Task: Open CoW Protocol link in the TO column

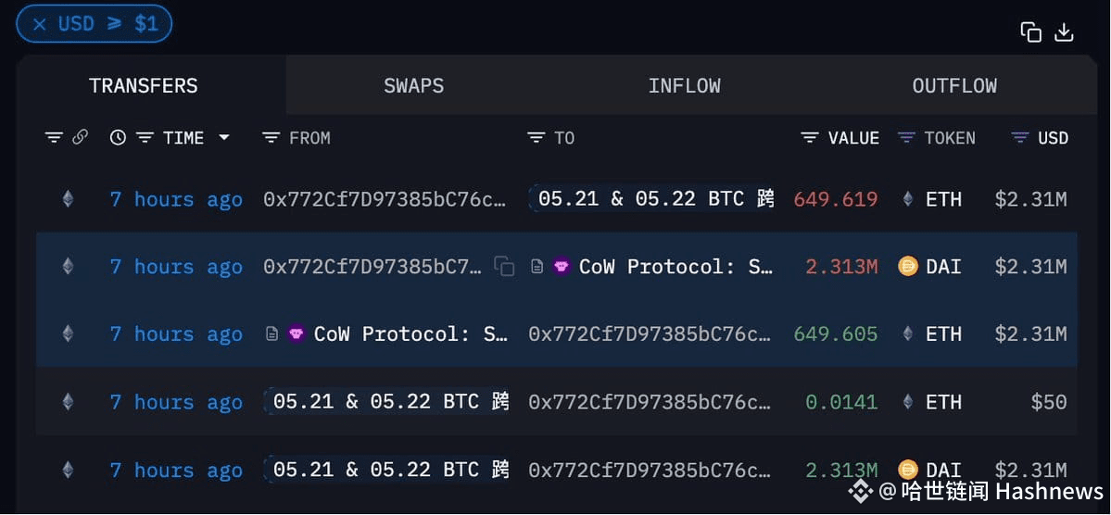Action: point(675,267)
